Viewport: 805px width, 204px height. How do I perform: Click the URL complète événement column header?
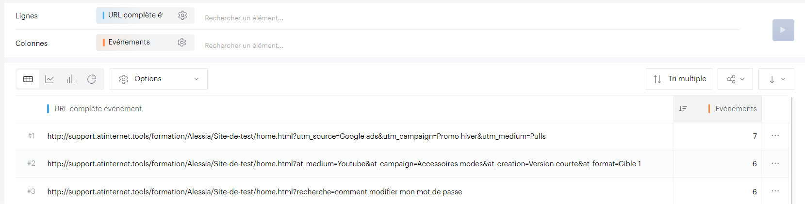(98, 109)
